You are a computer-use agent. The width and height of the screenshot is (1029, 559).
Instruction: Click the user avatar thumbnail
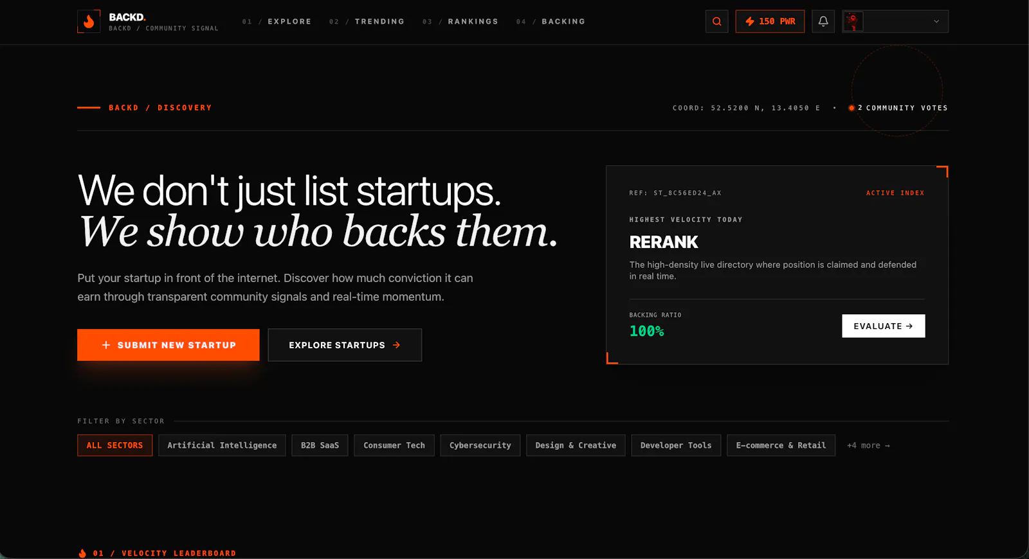[853, 21]
